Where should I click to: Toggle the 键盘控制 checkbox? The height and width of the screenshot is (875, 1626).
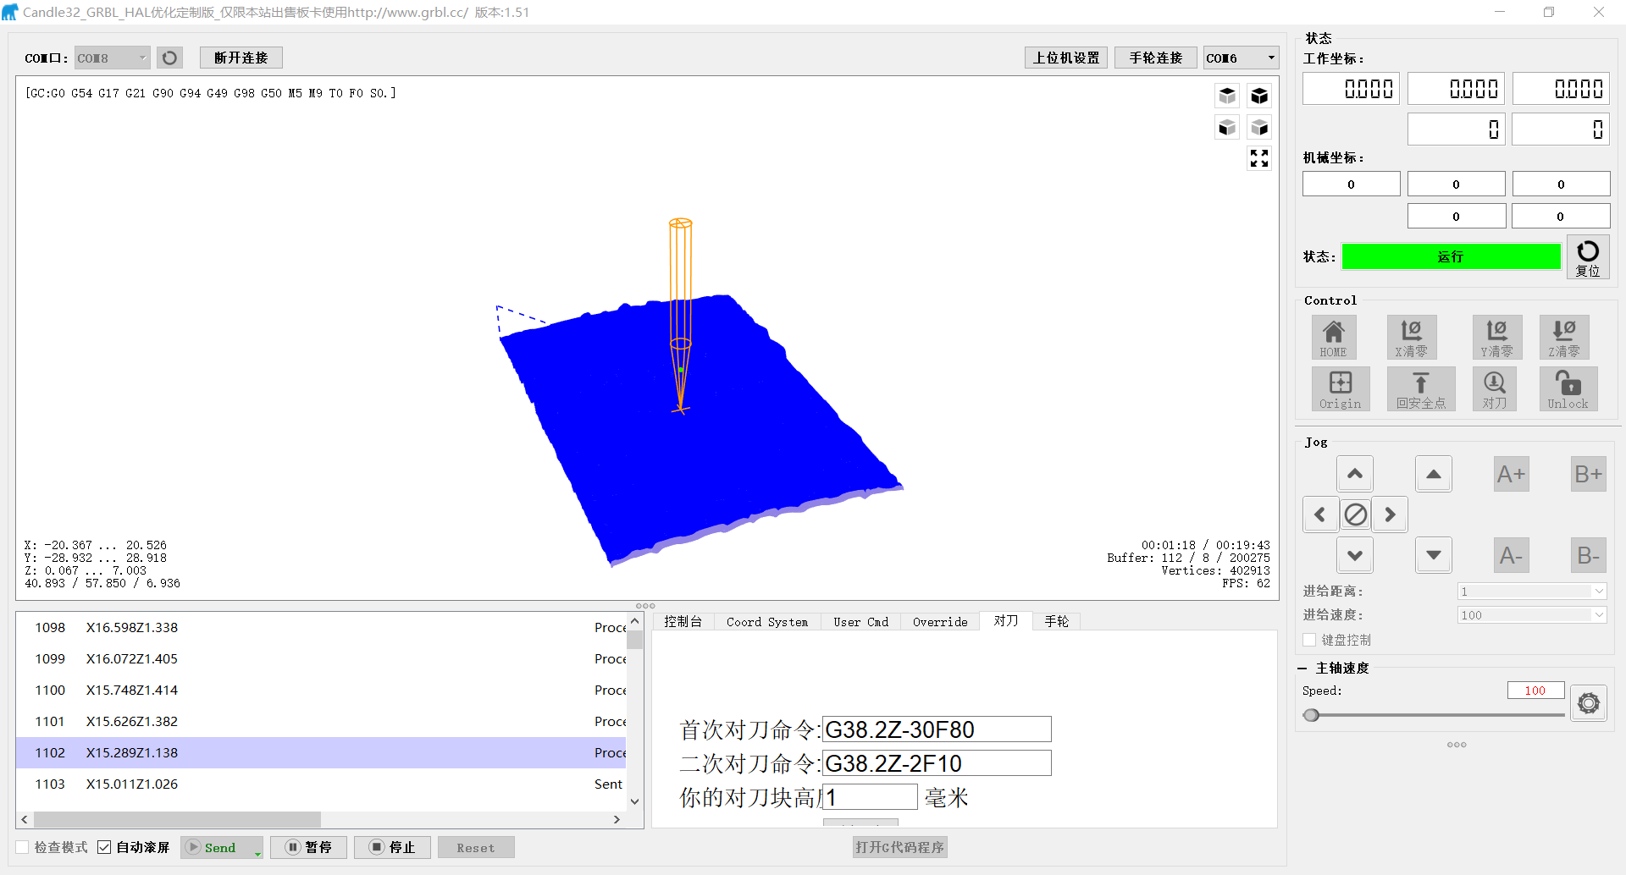click(1310, 640)
